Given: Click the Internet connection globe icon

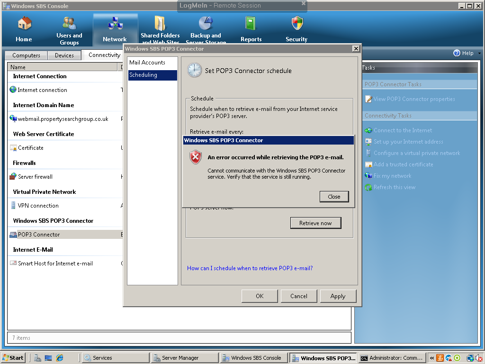Looking at the screenshot, I should point(13,90).
